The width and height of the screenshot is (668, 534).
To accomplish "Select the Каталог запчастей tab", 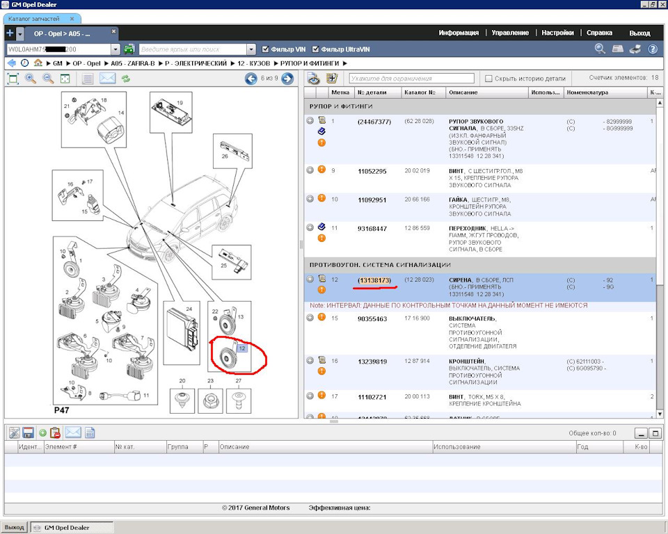I will click(34, 19).
